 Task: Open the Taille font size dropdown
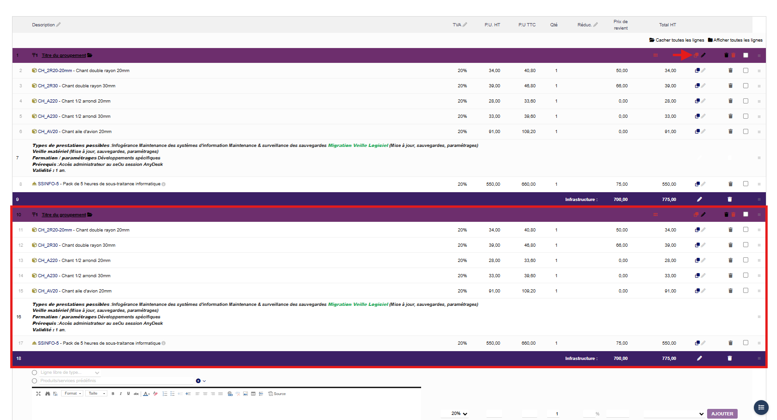(x=96, y=394)
